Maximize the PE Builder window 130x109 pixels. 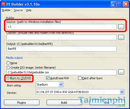point(120,4)
